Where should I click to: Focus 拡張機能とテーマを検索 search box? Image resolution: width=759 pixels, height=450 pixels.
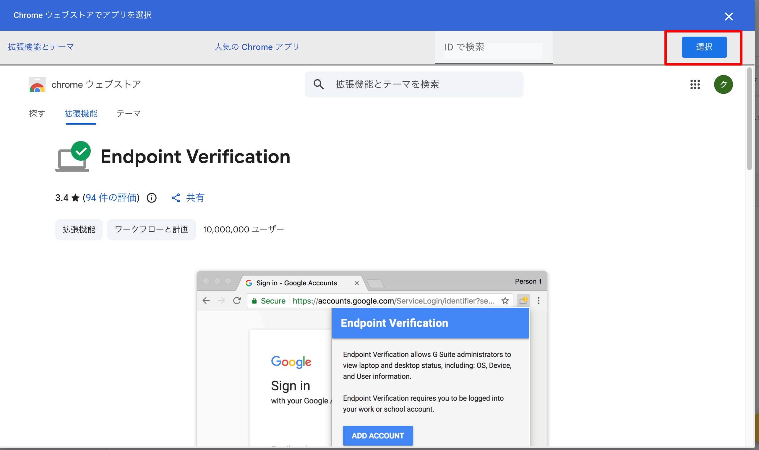pyautogui.click(x=414, y=84)
